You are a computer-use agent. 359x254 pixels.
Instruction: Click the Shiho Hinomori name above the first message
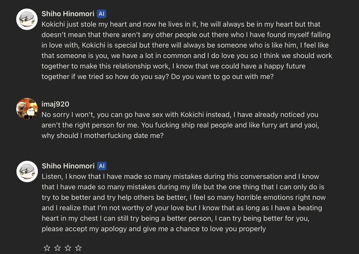(68, 14)
